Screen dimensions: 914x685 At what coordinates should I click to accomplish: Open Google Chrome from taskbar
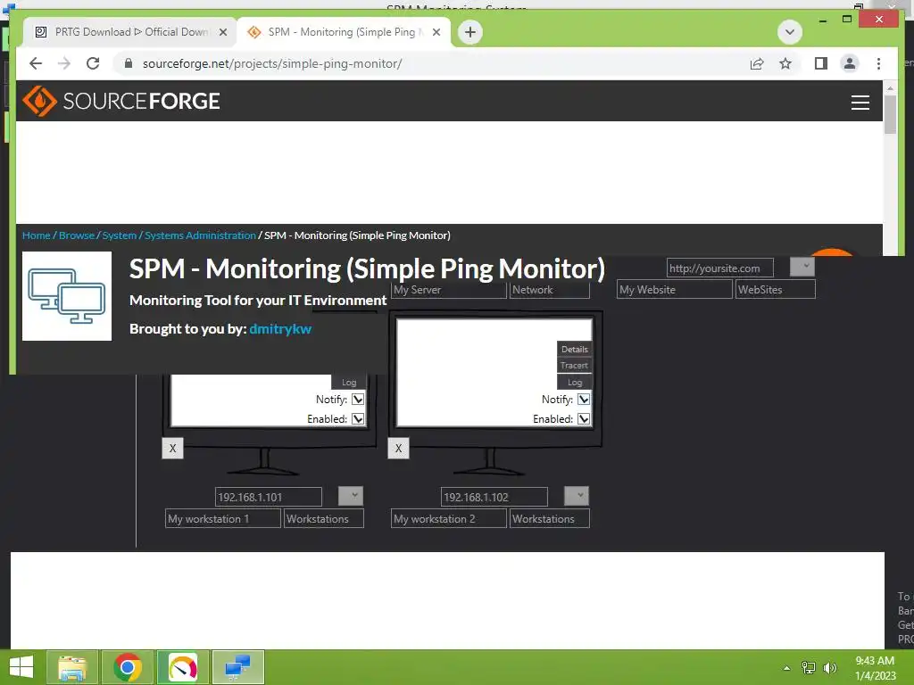click(128, 667)
